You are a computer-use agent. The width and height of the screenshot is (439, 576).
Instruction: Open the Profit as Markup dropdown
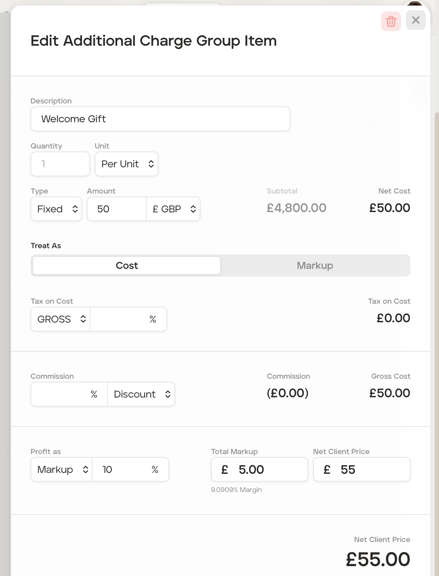tap(62, 470)
